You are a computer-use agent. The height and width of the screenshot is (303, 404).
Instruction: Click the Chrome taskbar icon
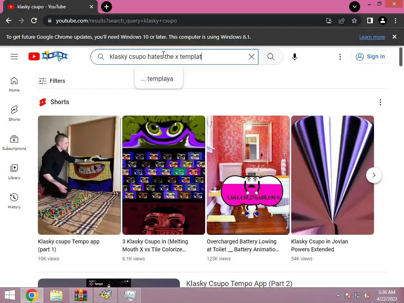pos(32,295)
